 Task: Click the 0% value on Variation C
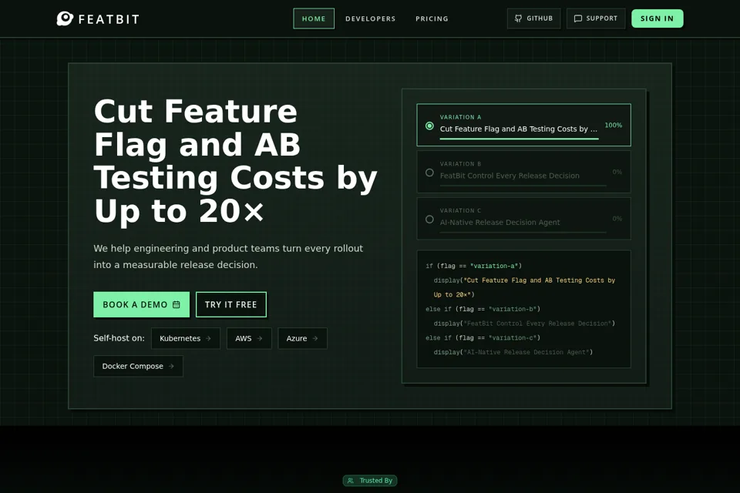tap(617, 219)
